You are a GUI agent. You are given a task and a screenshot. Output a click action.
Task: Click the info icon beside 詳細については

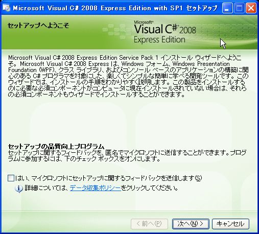click(x=19, y=189)
